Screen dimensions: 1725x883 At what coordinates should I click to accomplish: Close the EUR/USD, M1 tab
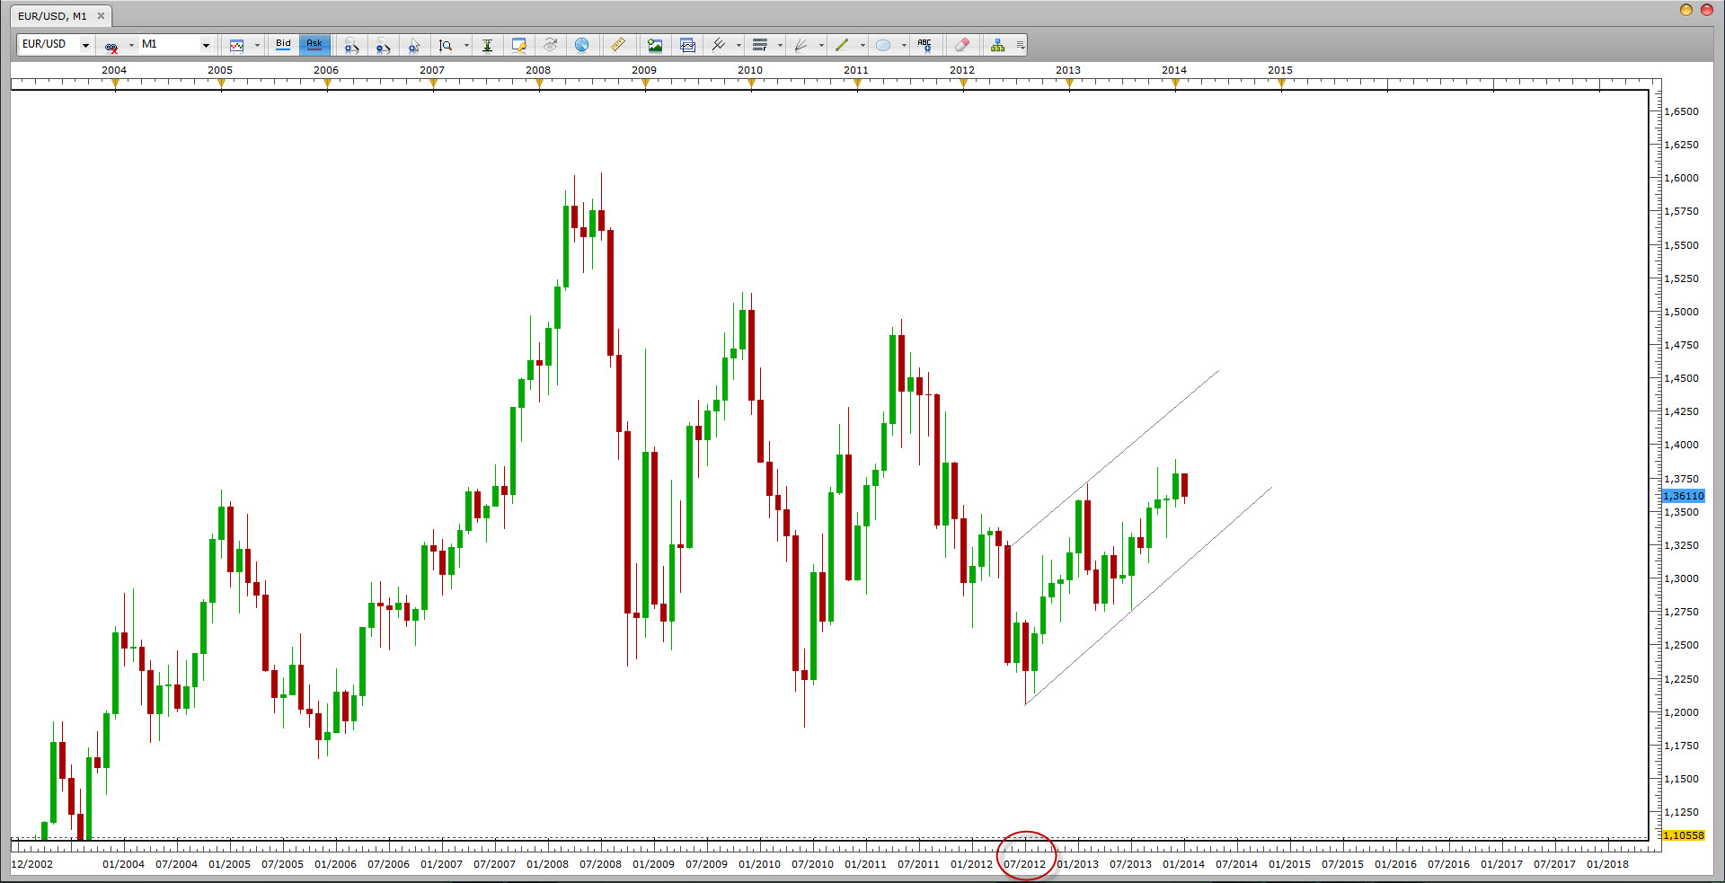pos(101,16)
